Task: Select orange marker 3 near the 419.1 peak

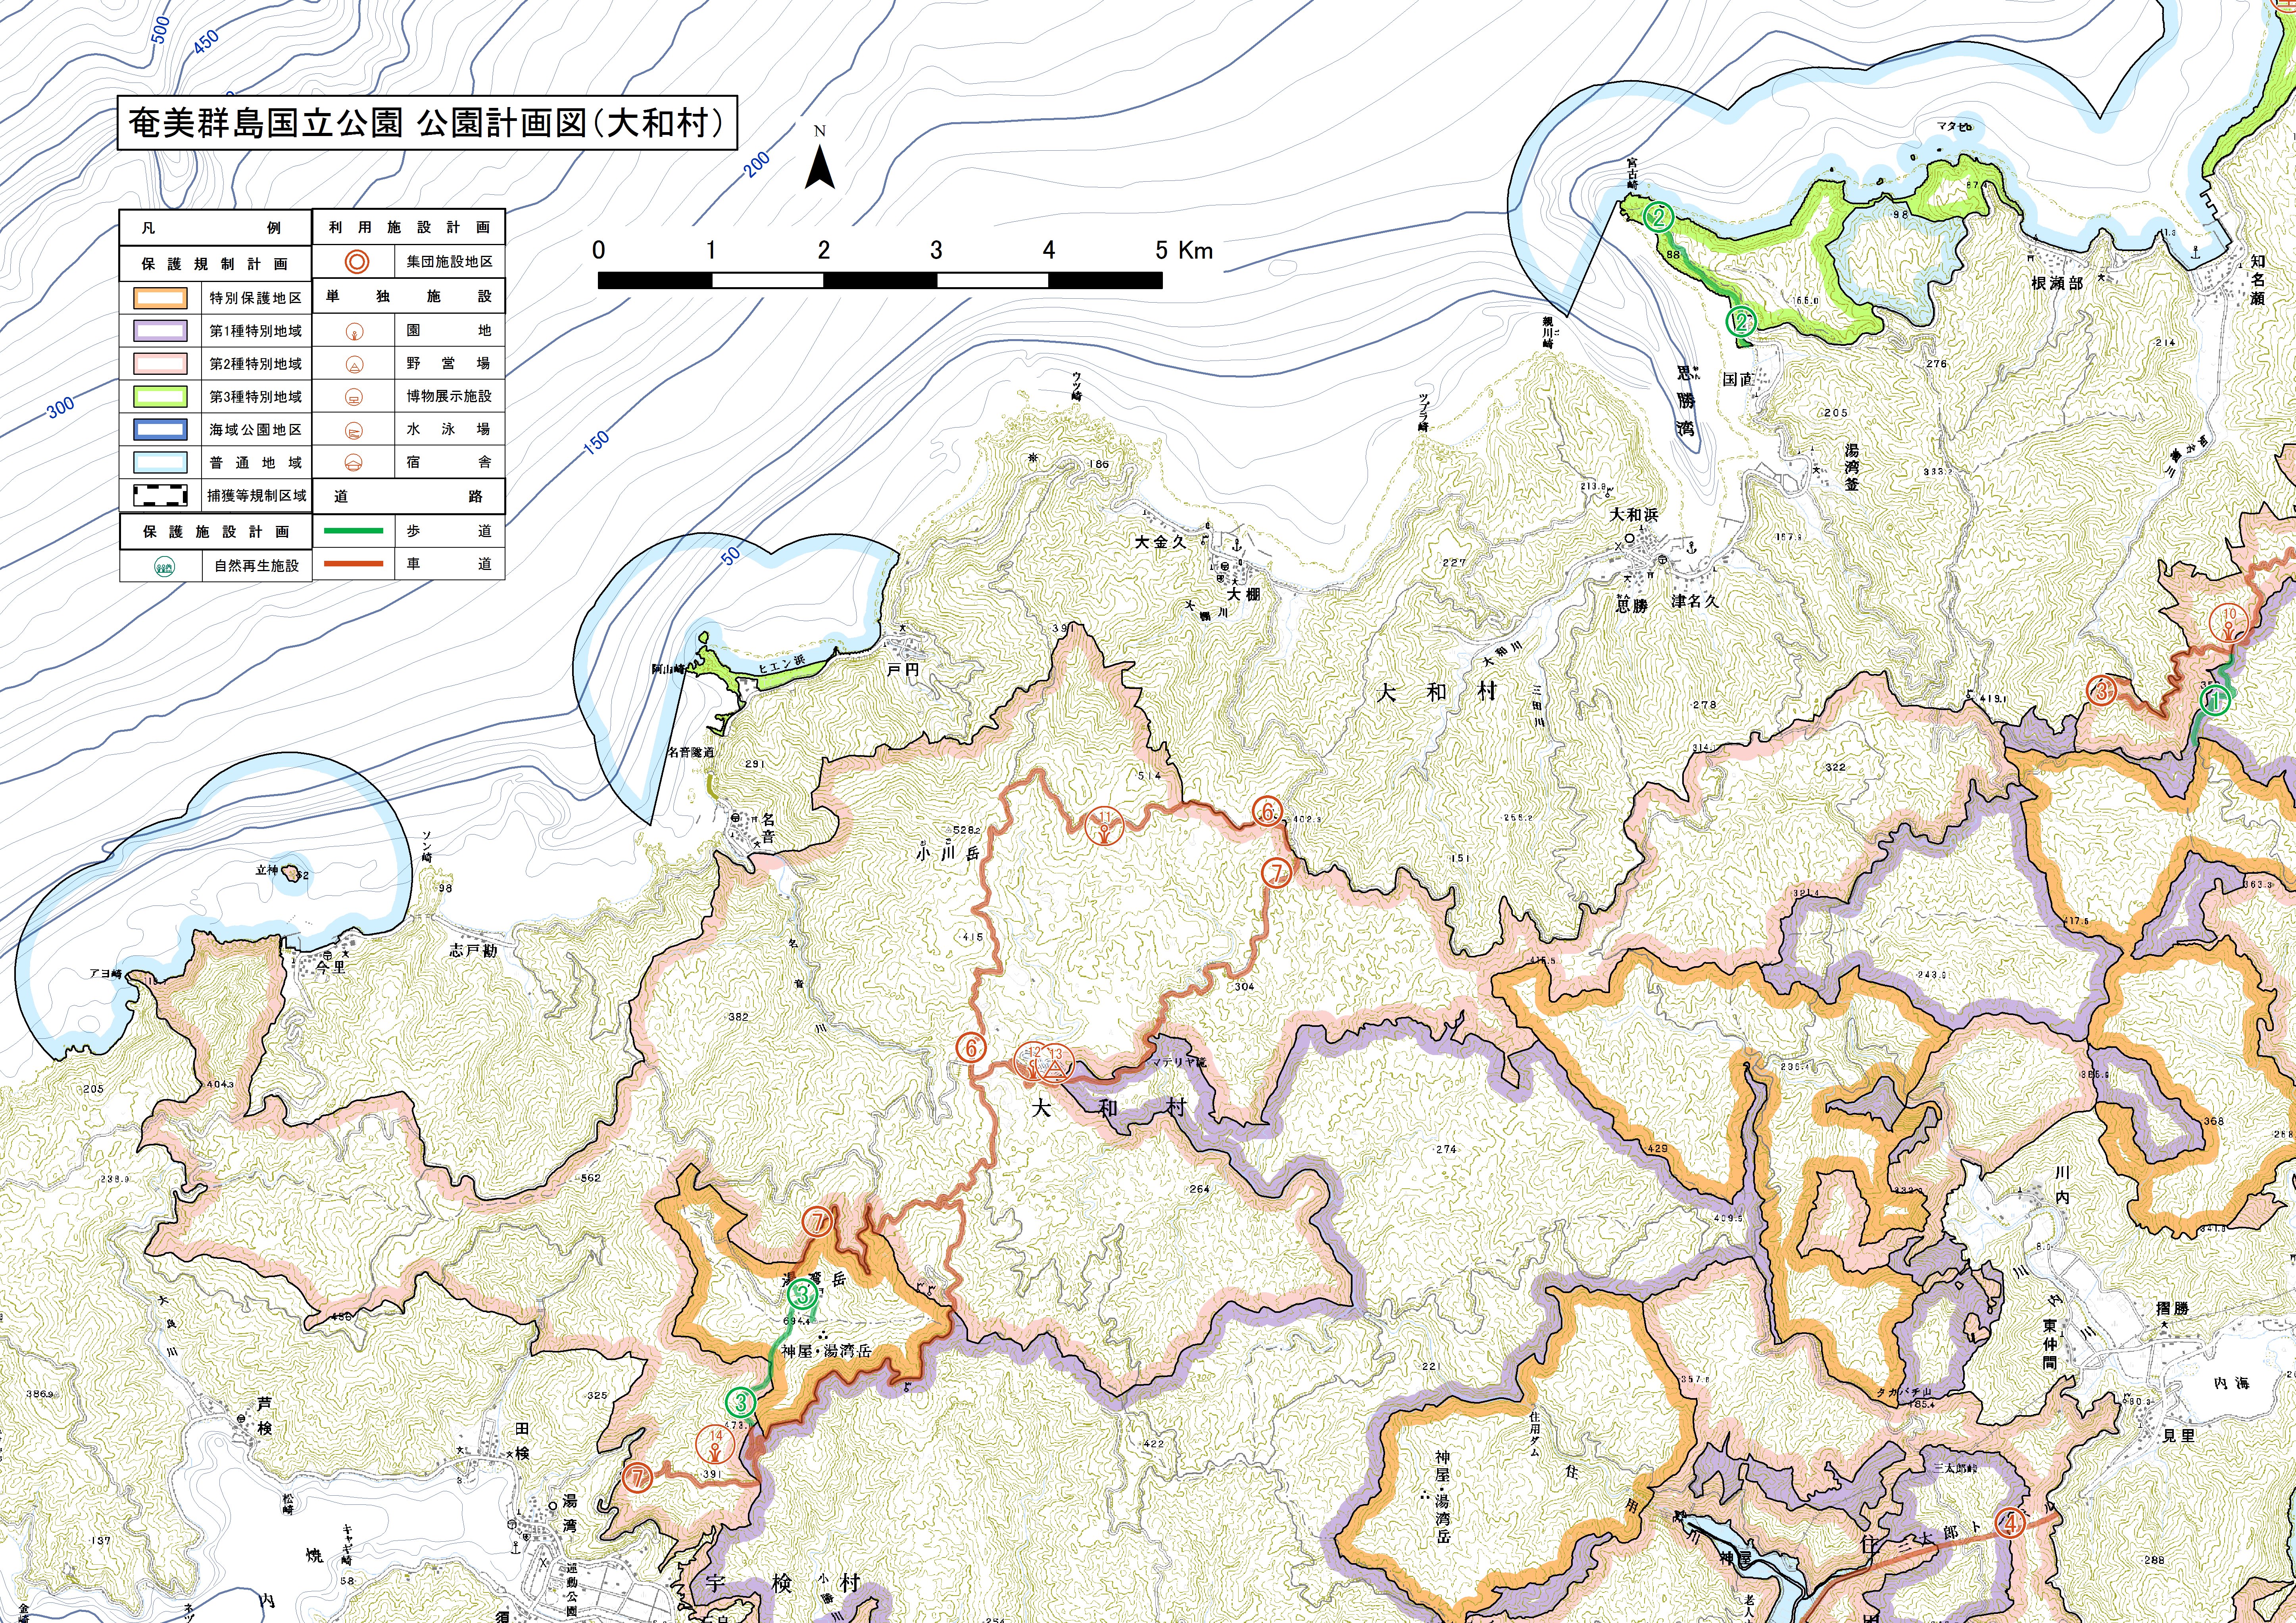Action: pos(2101,690)
